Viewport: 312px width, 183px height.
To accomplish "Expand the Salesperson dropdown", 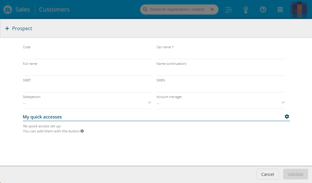I will tap(149, 103).
